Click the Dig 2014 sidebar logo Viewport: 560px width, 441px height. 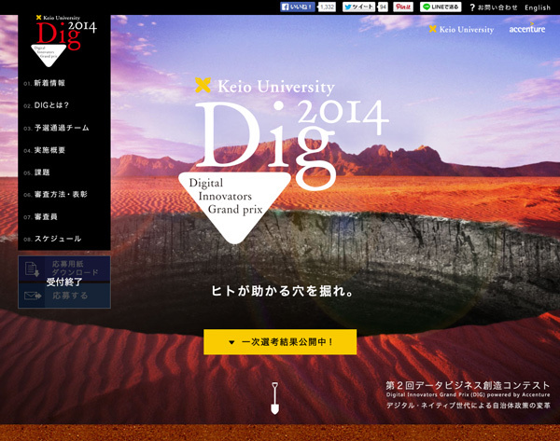(64, 40)
